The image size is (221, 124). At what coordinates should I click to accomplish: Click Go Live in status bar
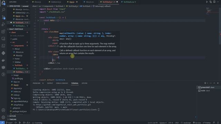[197, 123]
